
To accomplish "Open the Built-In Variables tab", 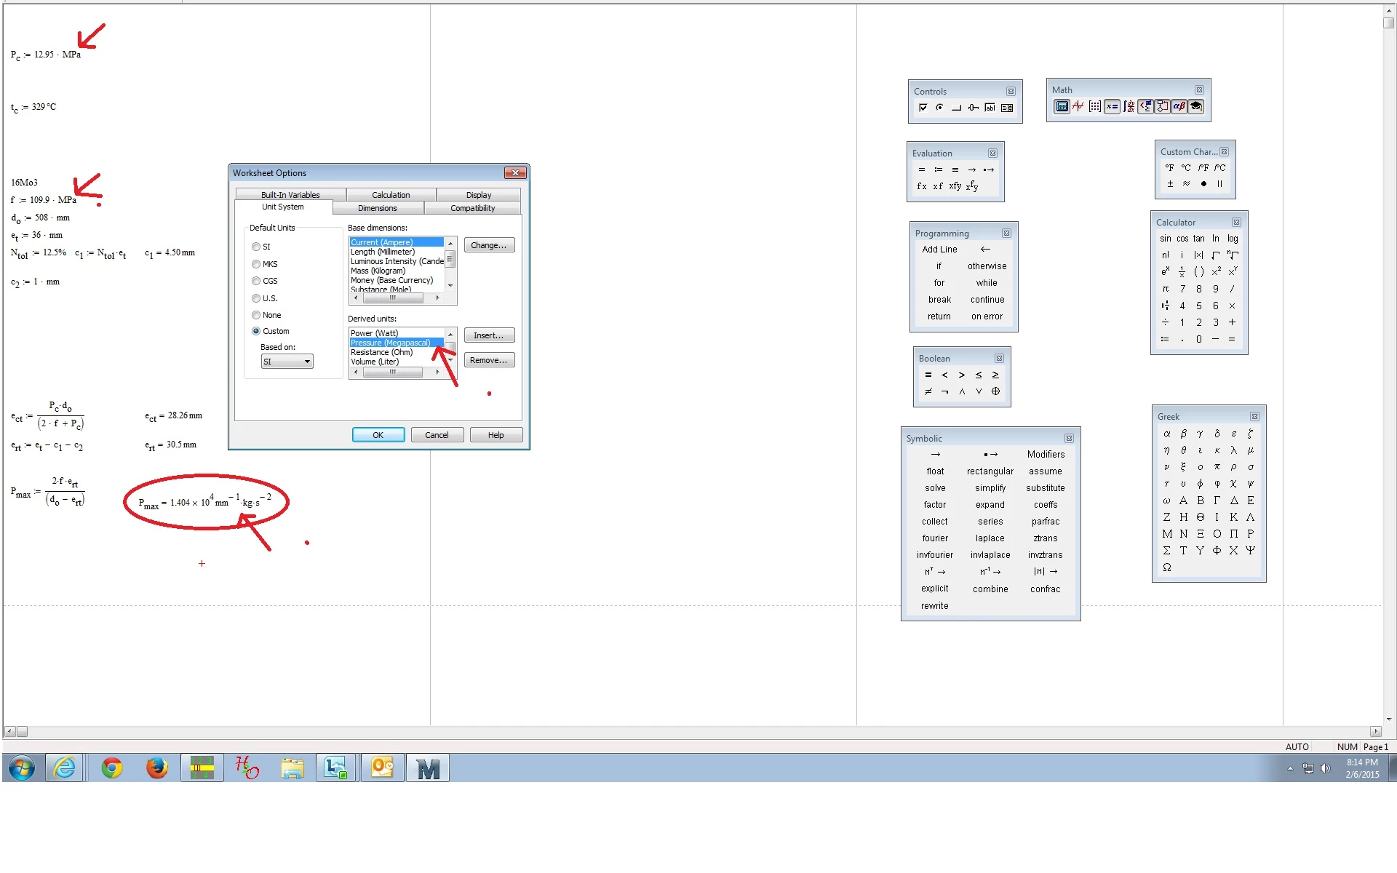I will 290,195.
